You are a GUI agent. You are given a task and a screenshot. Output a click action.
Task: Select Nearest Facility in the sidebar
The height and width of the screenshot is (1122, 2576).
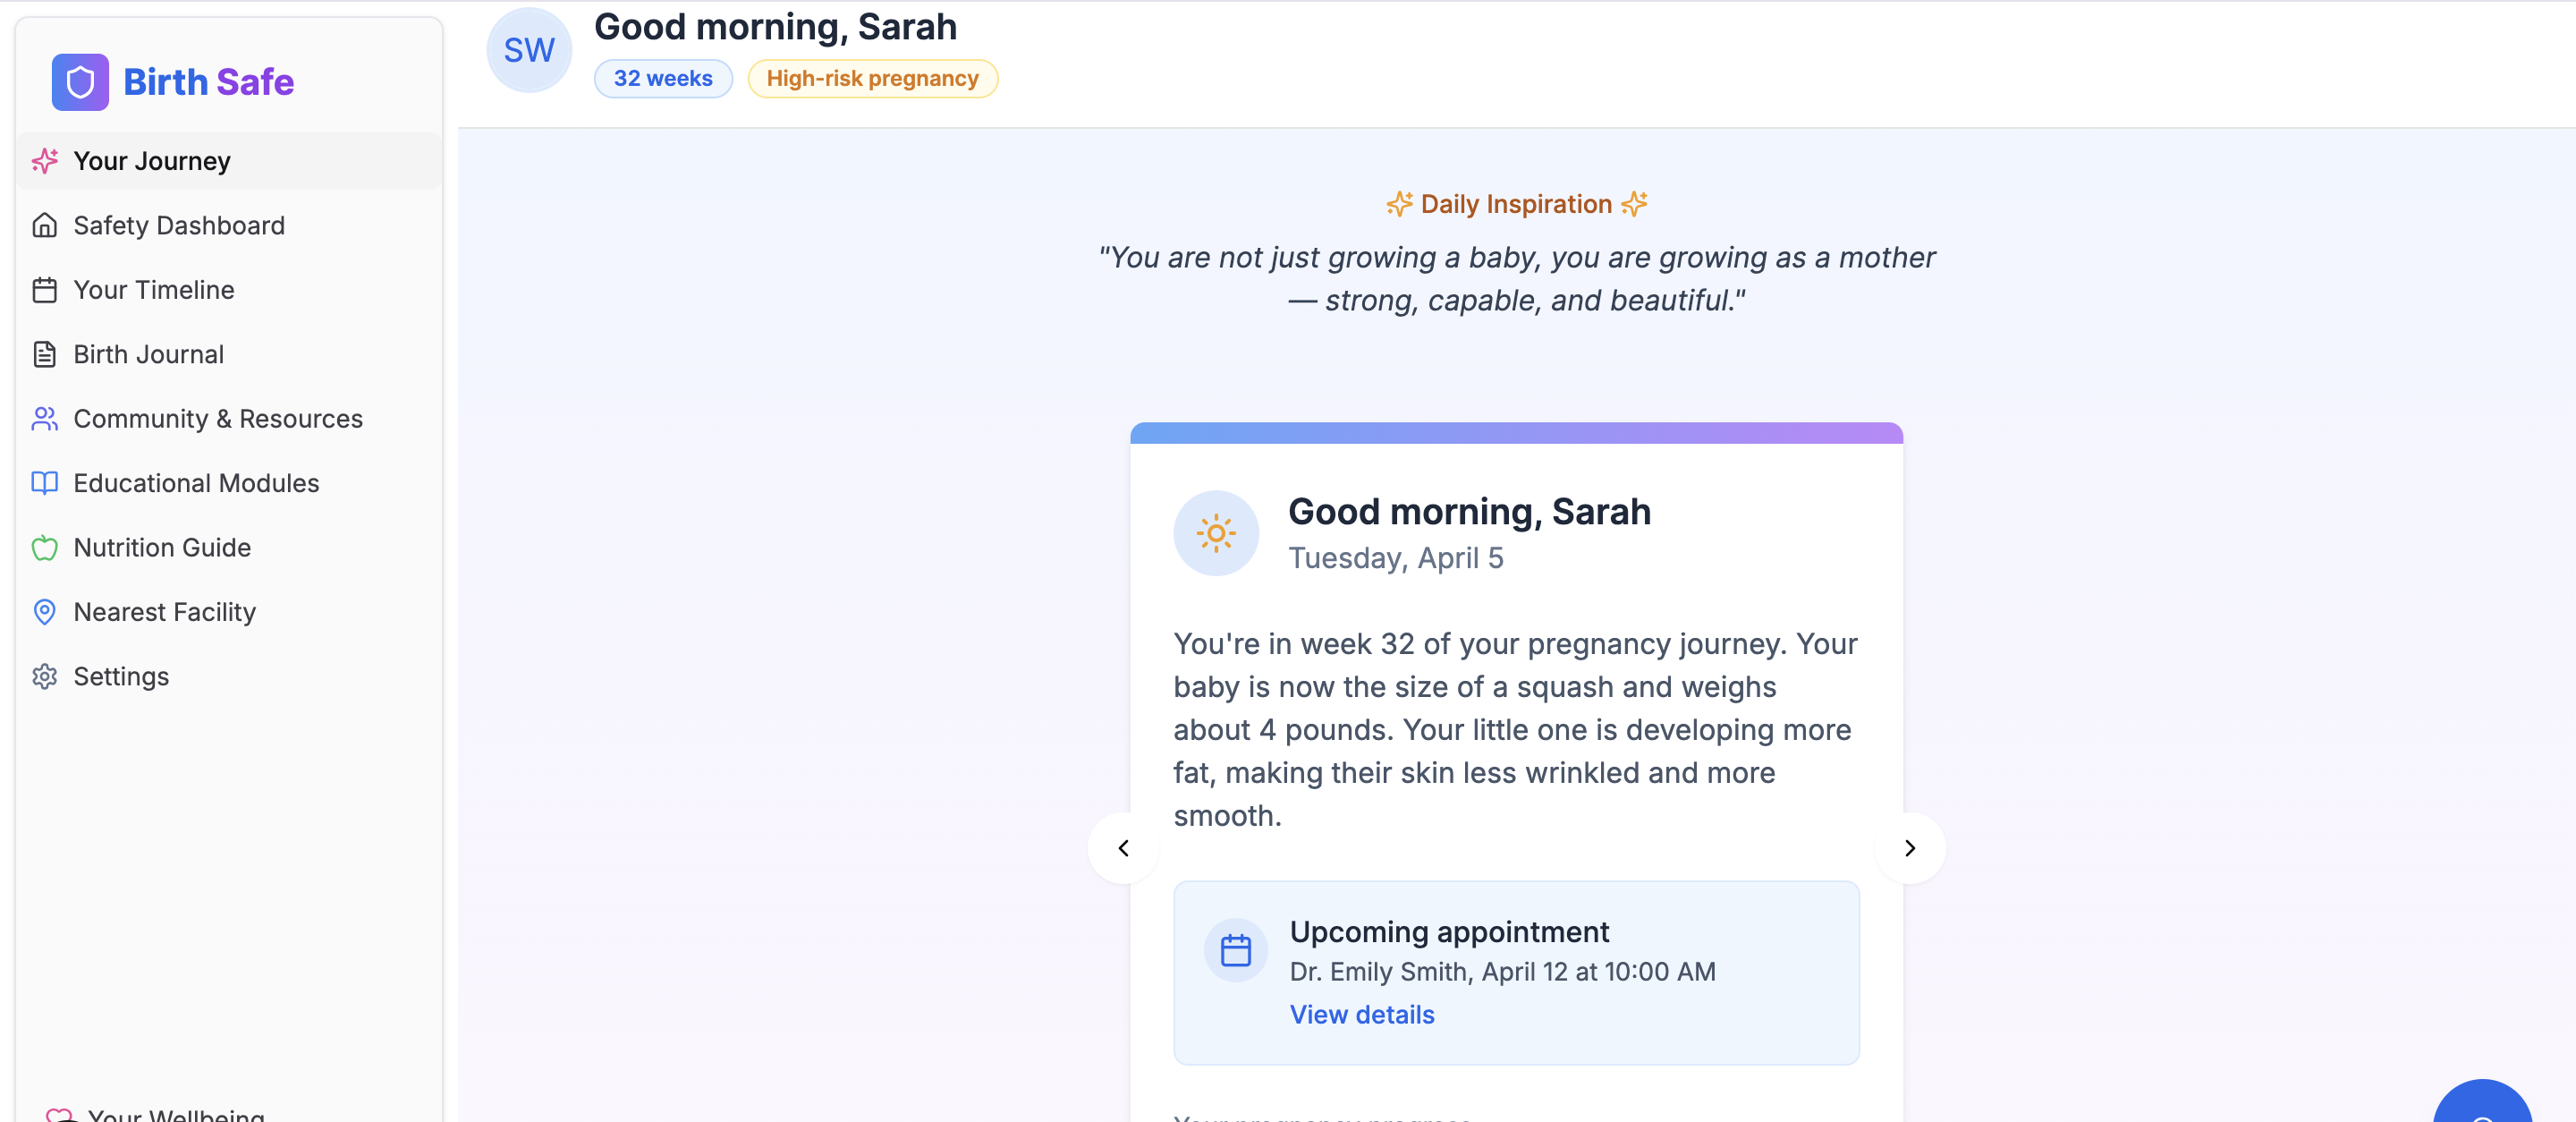(165, 612)
